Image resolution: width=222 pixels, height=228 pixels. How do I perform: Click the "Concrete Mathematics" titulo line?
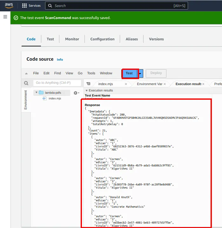coord(120,207)
